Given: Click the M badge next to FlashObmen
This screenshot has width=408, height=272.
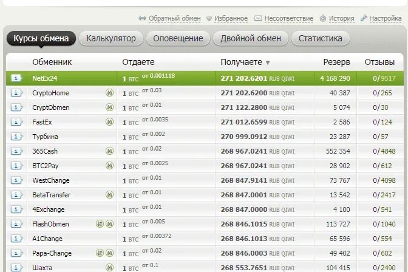Looking at the screenshot, I should tap(109, 224).
